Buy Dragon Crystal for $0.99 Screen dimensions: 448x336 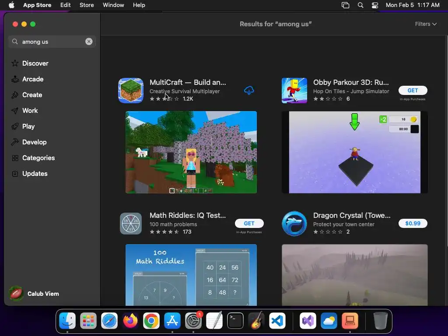coord(413,224)
